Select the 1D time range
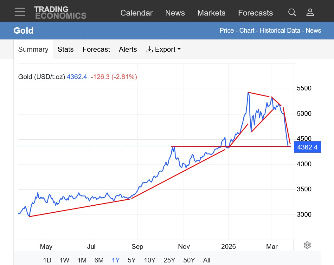Screen dimensions: 334x265 [47, 260]
